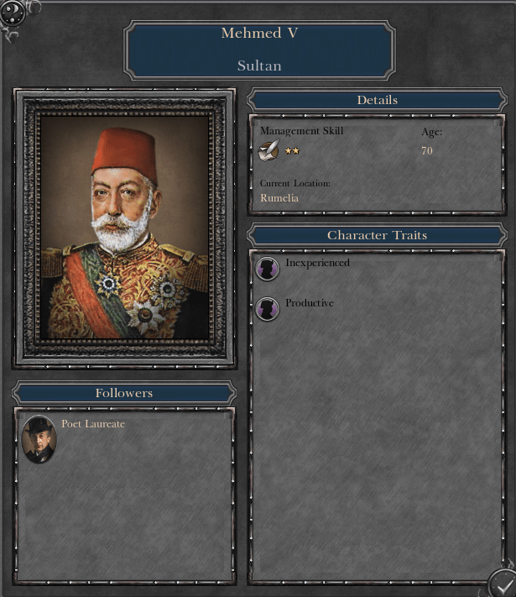Click the Poet Laureate label
Viewport: 516px width, 597px height.
[x=93, y=424]
